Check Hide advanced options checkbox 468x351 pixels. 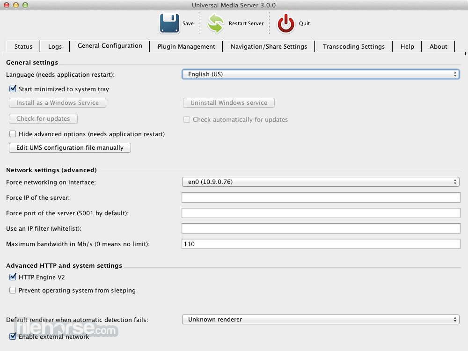pos(13,134)
